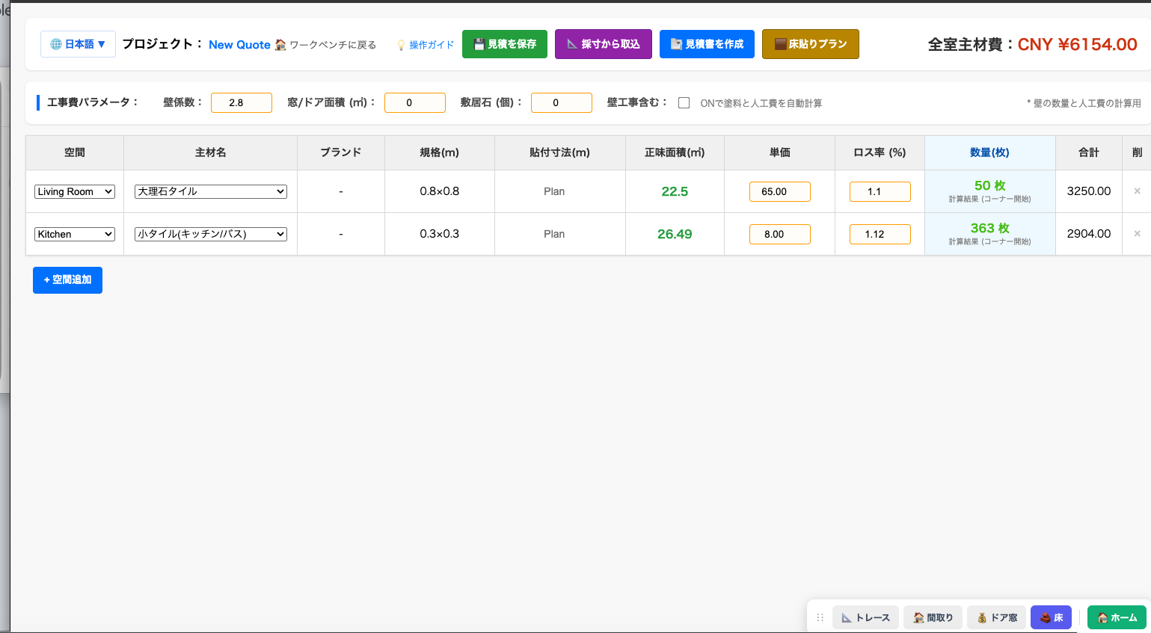
Task: Switch to the トレース tab
Action: [865, 617]
